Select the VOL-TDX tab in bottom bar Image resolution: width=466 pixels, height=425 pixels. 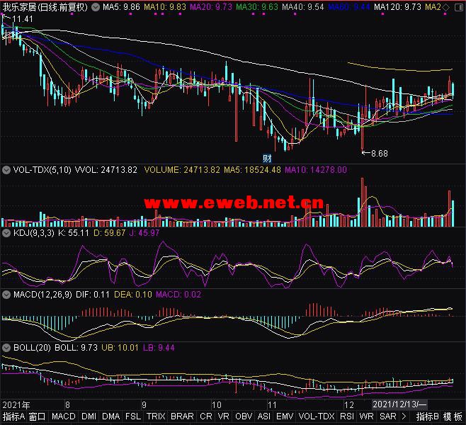point(317,417)
